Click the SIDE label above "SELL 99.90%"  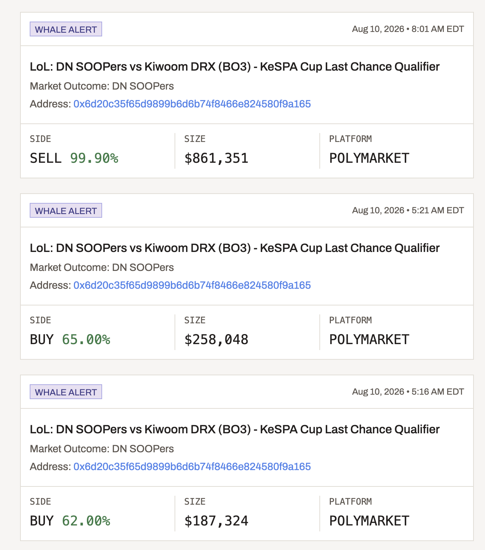click(40, 139)
